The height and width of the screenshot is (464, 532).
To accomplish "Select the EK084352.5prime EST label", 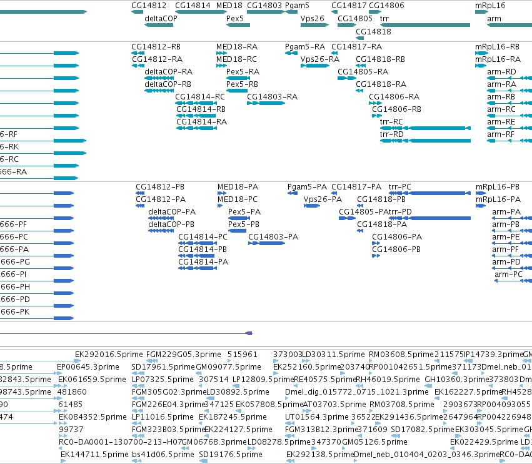I will (93, 417).
